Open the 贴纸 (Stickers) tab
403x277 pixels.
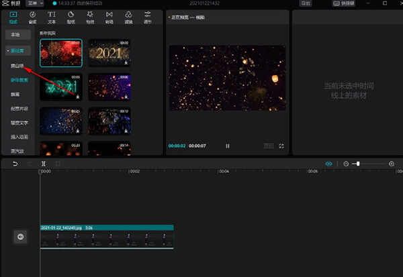click(71, 17)
